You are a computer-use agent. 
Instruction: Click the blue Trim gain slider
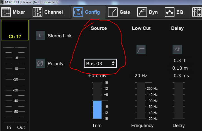(x=97, y=109)
